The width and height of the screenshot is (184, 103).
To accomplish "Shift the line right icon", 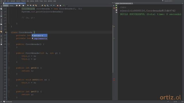I will coord(54,5).
